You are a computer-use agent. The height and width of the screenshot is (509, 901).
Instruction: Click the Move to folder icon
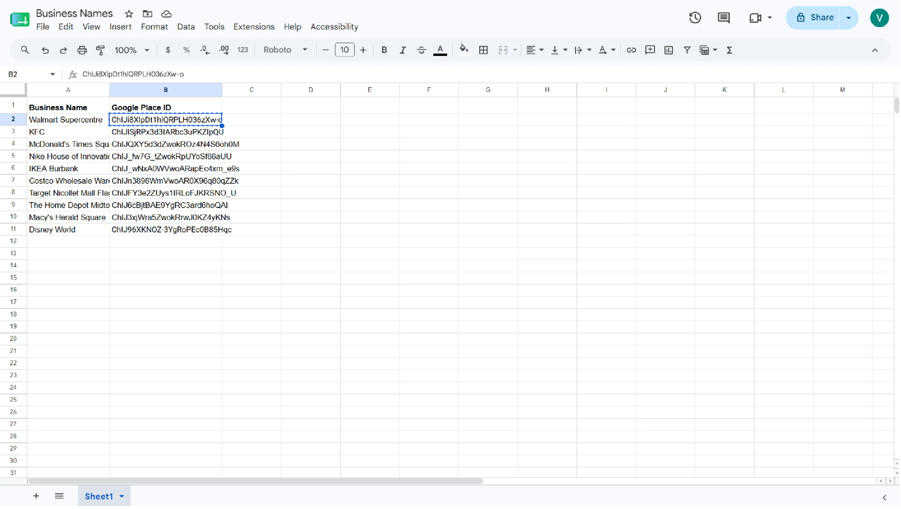147,14
